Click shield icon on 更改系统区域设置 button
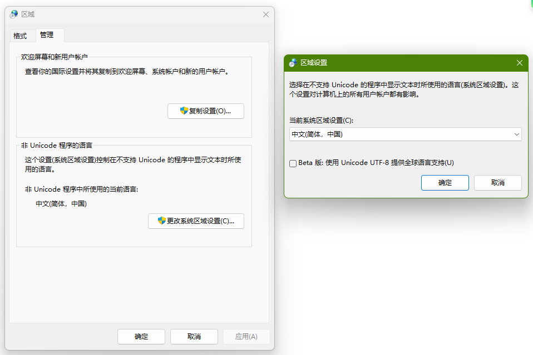 (x=162, y=221)
